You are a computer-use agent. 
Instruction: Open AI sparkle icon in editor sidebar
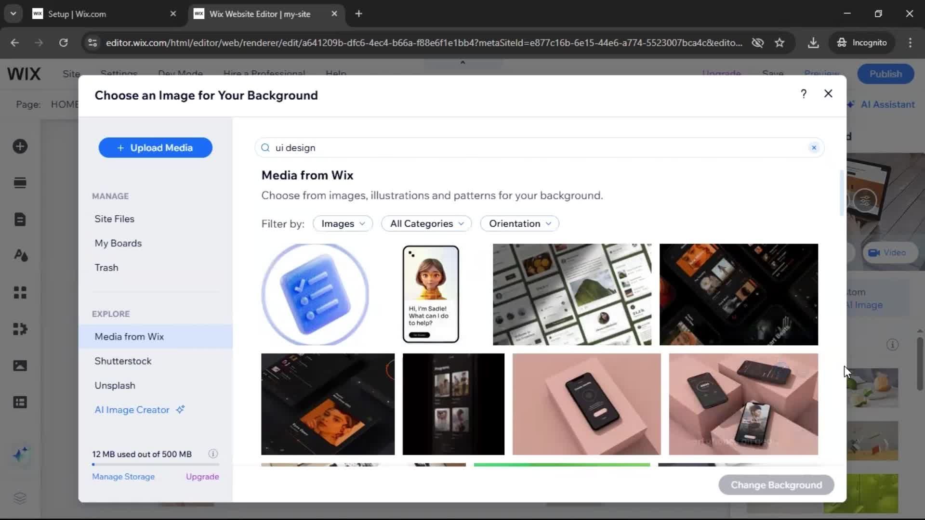point(20,454)
